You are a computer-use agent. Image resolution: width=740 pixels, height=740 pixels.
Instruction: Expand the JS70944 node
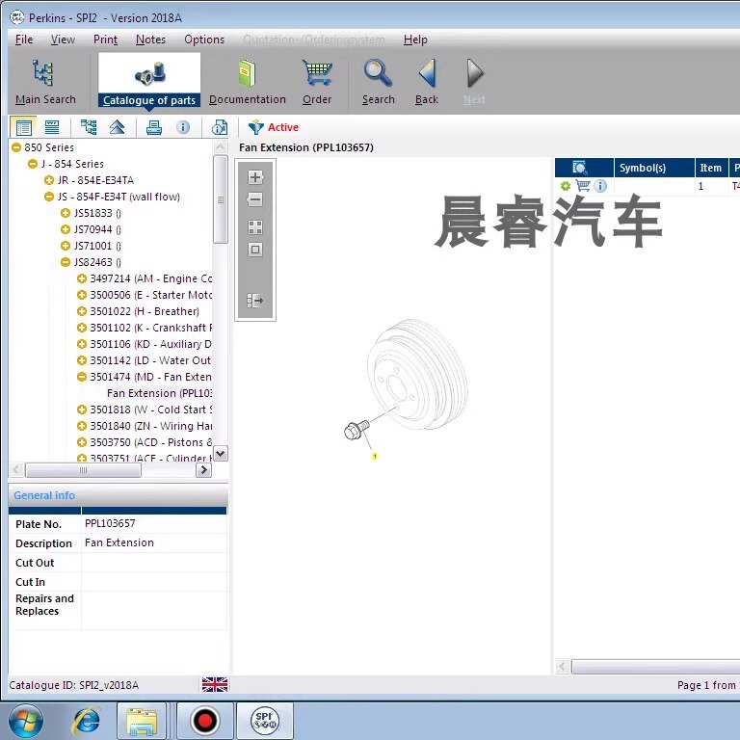(x=66, y=230)
